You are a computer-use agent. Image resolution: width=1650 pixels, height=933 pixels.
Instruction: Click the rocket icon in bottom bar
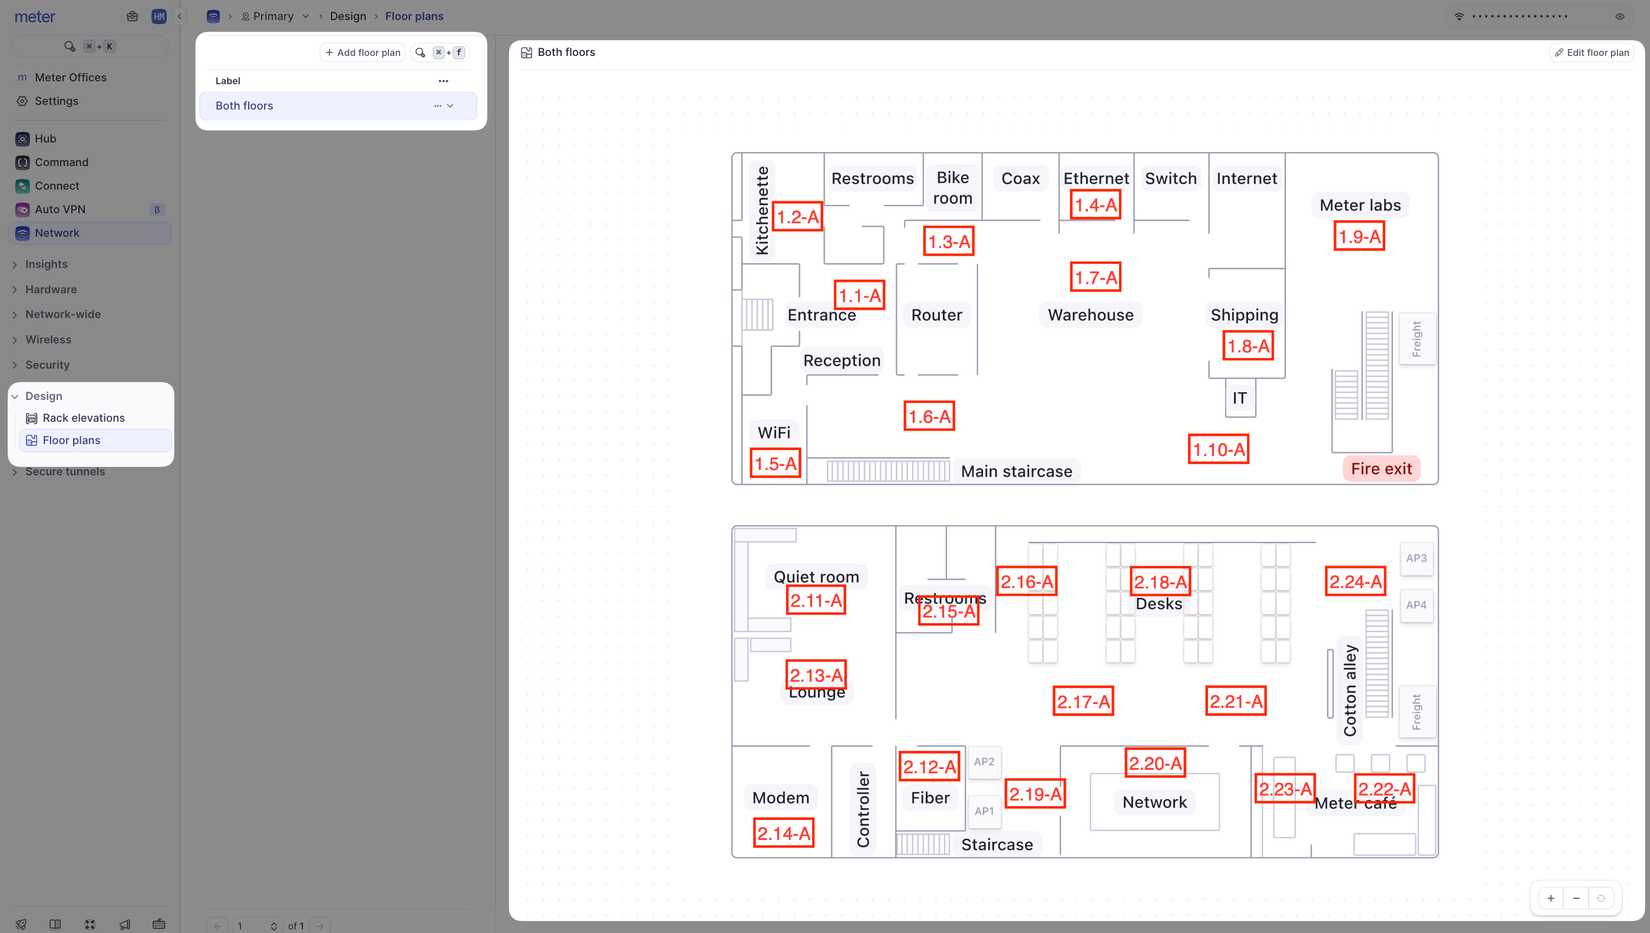[x=21, y=924]
